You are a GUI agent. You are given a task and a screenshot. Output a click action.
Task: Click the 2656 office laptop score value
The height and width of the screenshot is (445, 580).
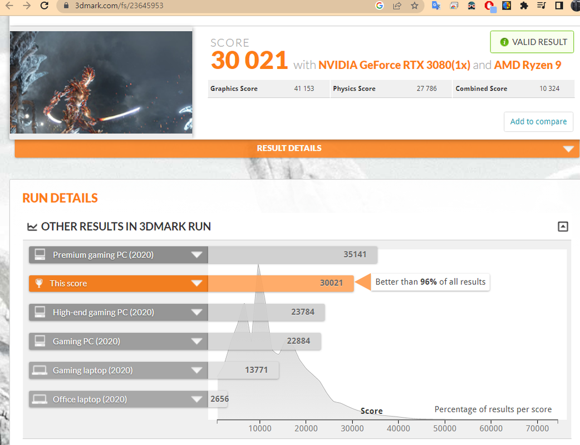(x=219, y=399)
